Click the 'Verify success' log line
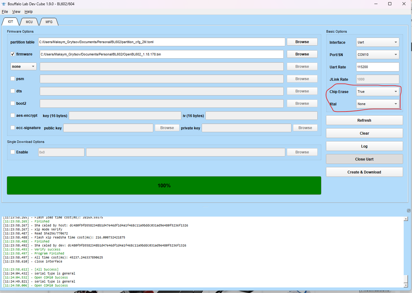 47,250
